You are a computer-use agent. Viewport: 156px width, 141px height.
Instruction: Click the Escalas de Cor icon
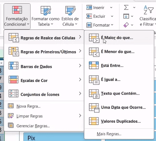(13, 80)
